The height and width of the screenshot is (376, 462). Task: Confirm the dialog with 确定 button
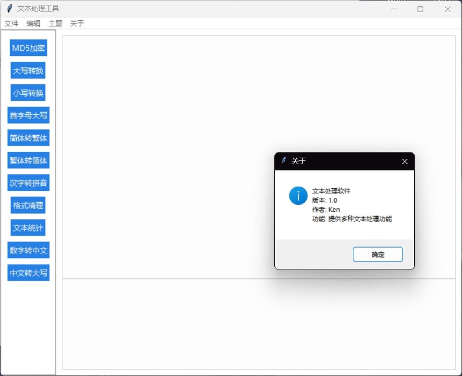[x=378, y=254]
